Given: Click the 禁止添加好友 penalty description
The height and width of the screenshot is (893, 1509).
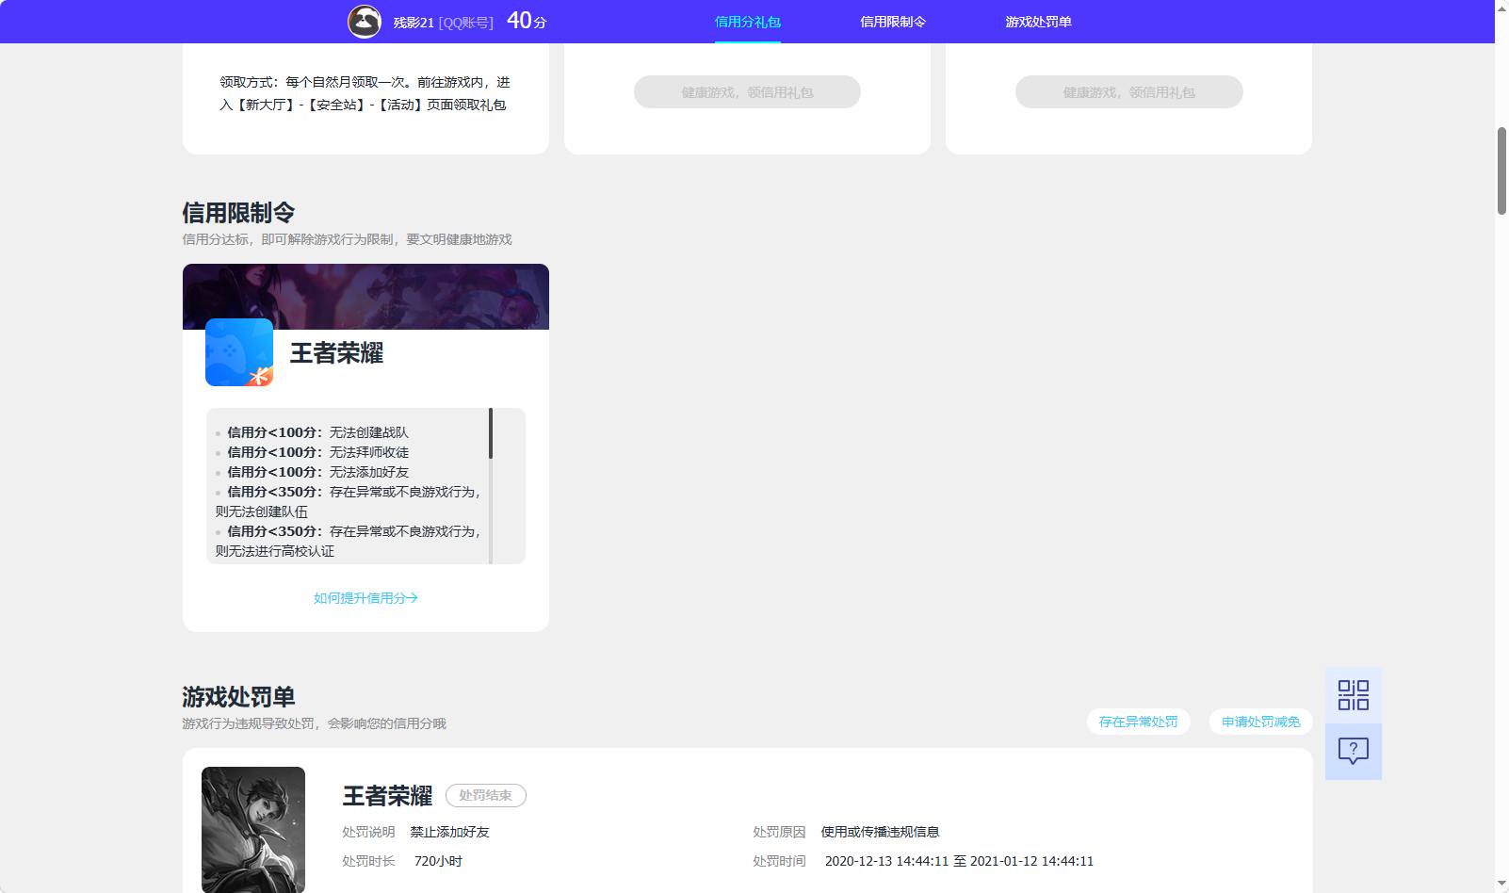Looking at the screenshot, I should click(450, 832).
